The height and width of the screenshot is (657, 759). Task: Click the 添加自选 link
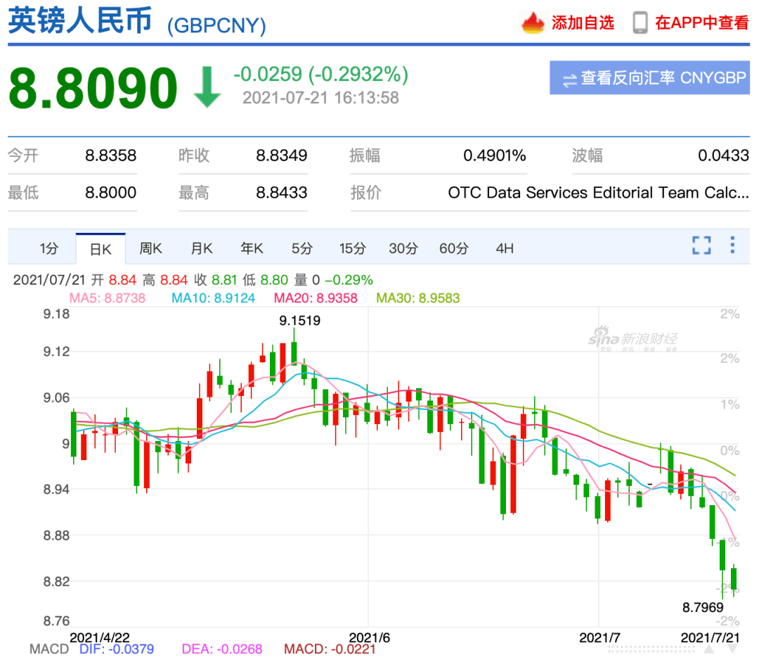[x=583, y=23]
